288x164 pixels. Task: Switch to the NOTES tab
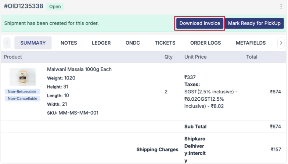[x=69, y=43]
